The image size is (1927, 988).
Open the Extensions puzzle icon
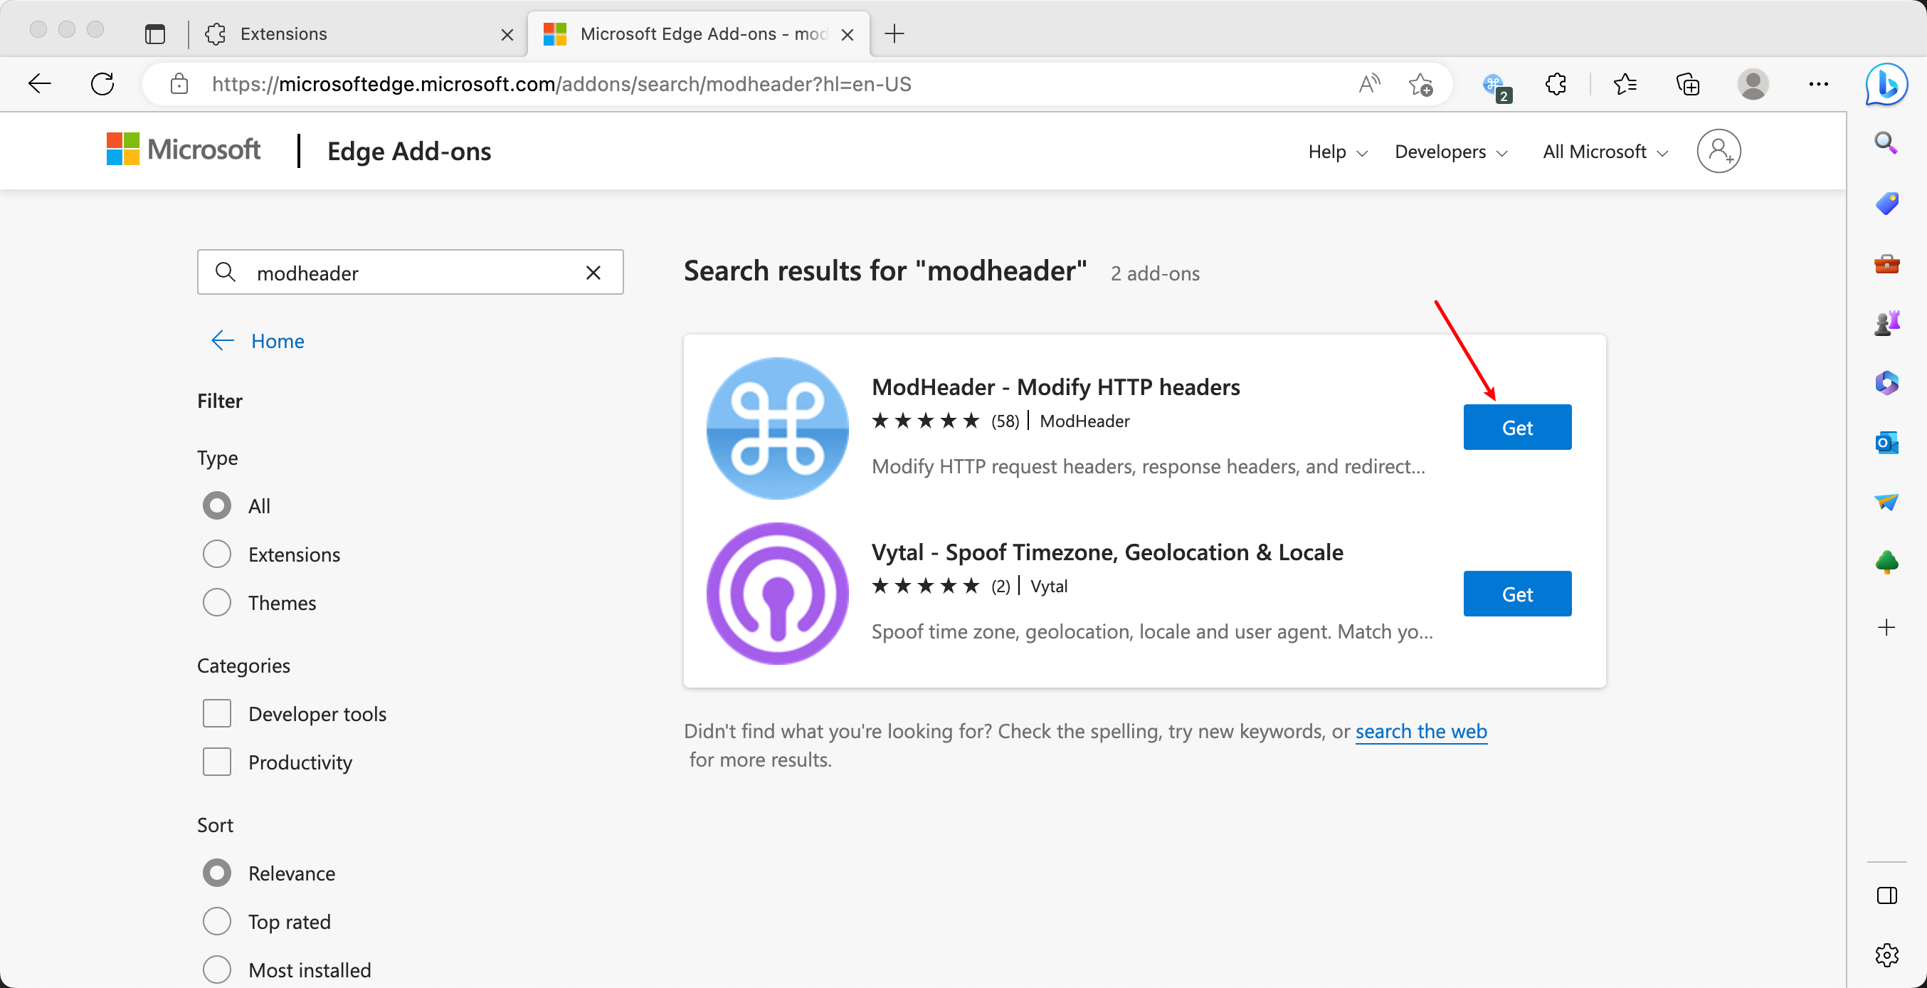[1556, 84]
